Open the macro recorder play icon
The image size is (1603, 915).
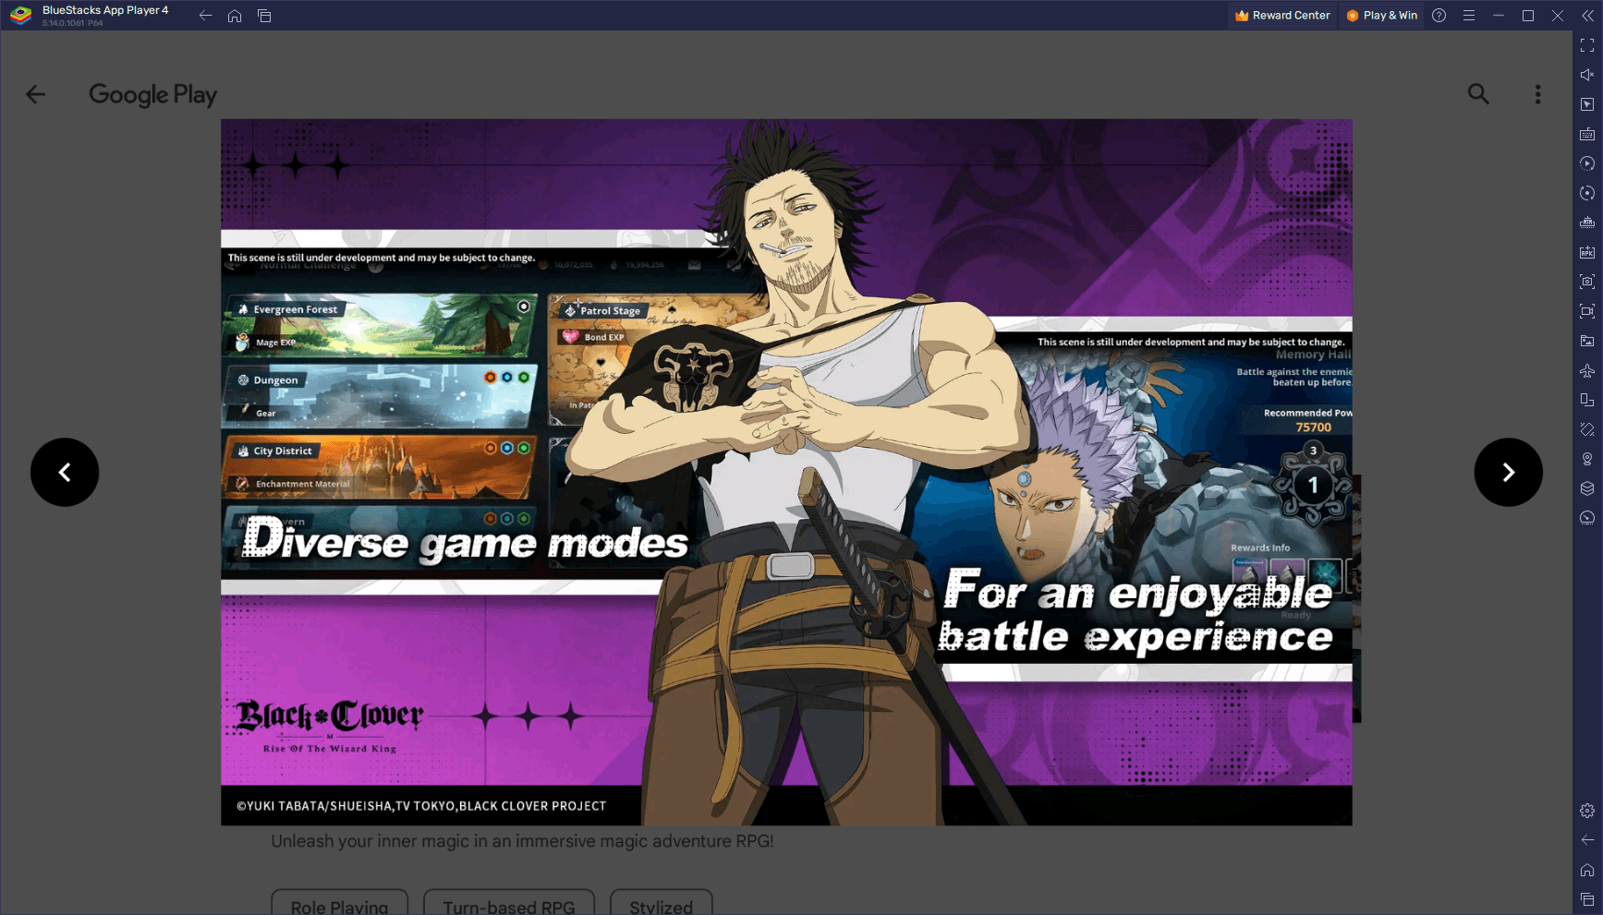[x=1587, y=163]
